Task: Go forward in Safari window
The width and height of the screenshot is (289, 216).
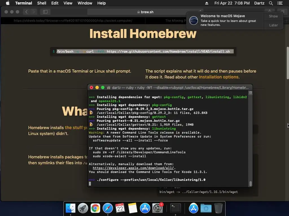Action: [34, 12]
